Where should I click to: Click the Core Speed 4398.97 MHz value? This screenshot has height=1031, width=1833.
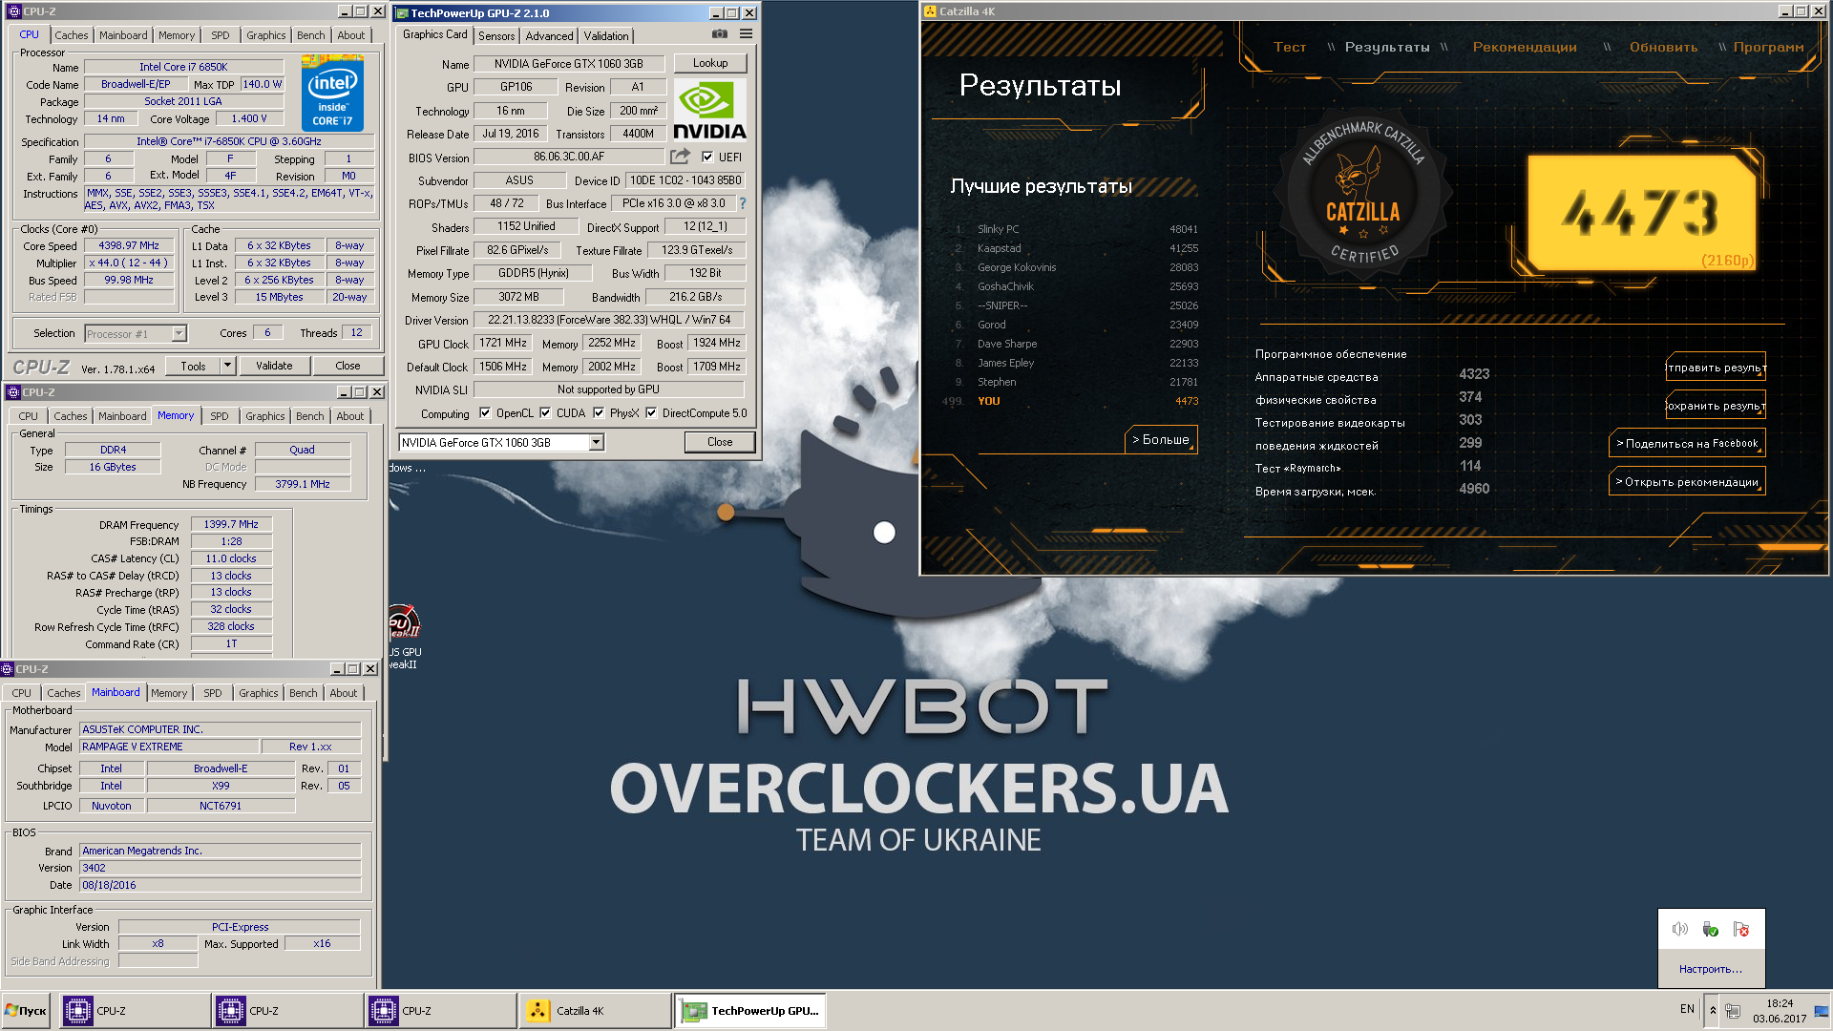pyautogui.click(x=129, y=245)
